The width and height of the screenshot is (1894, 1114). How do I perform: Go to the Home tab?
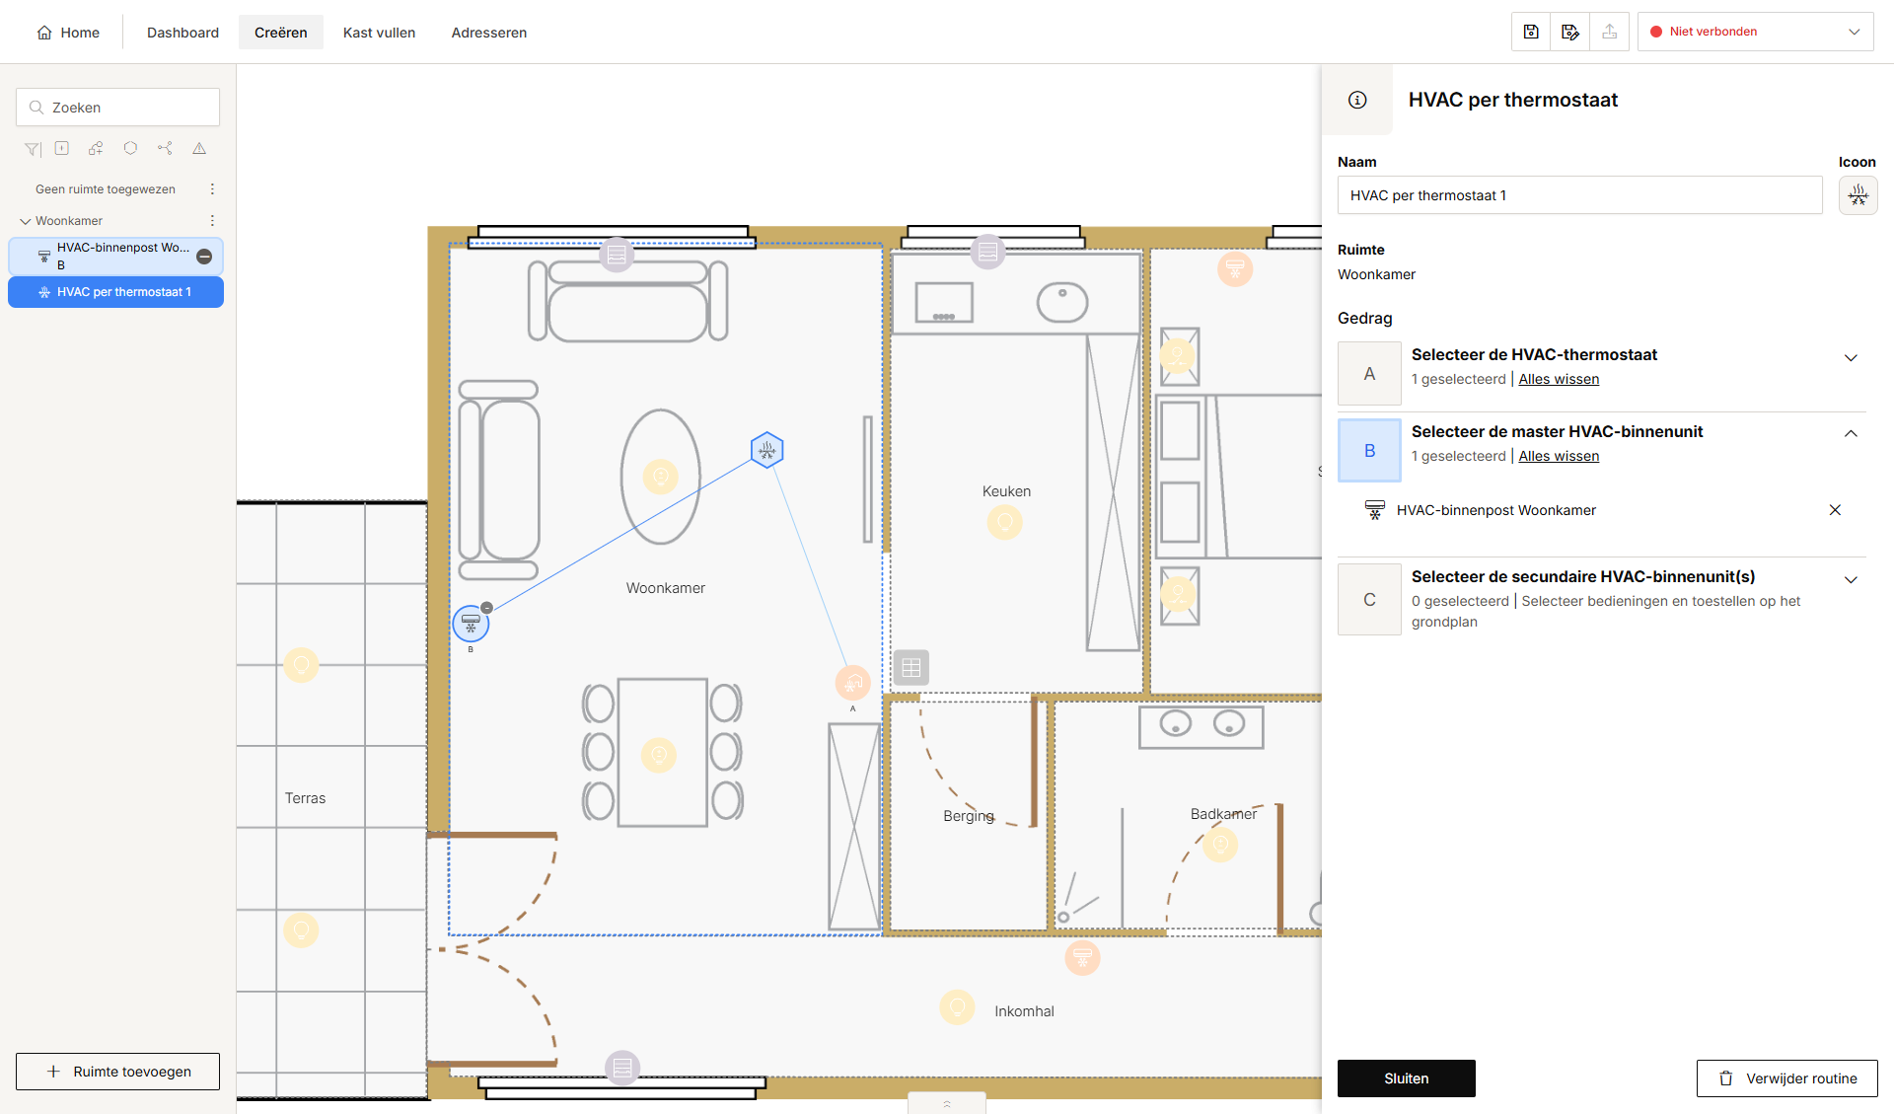pyautogui.click(x=68, y=33)
